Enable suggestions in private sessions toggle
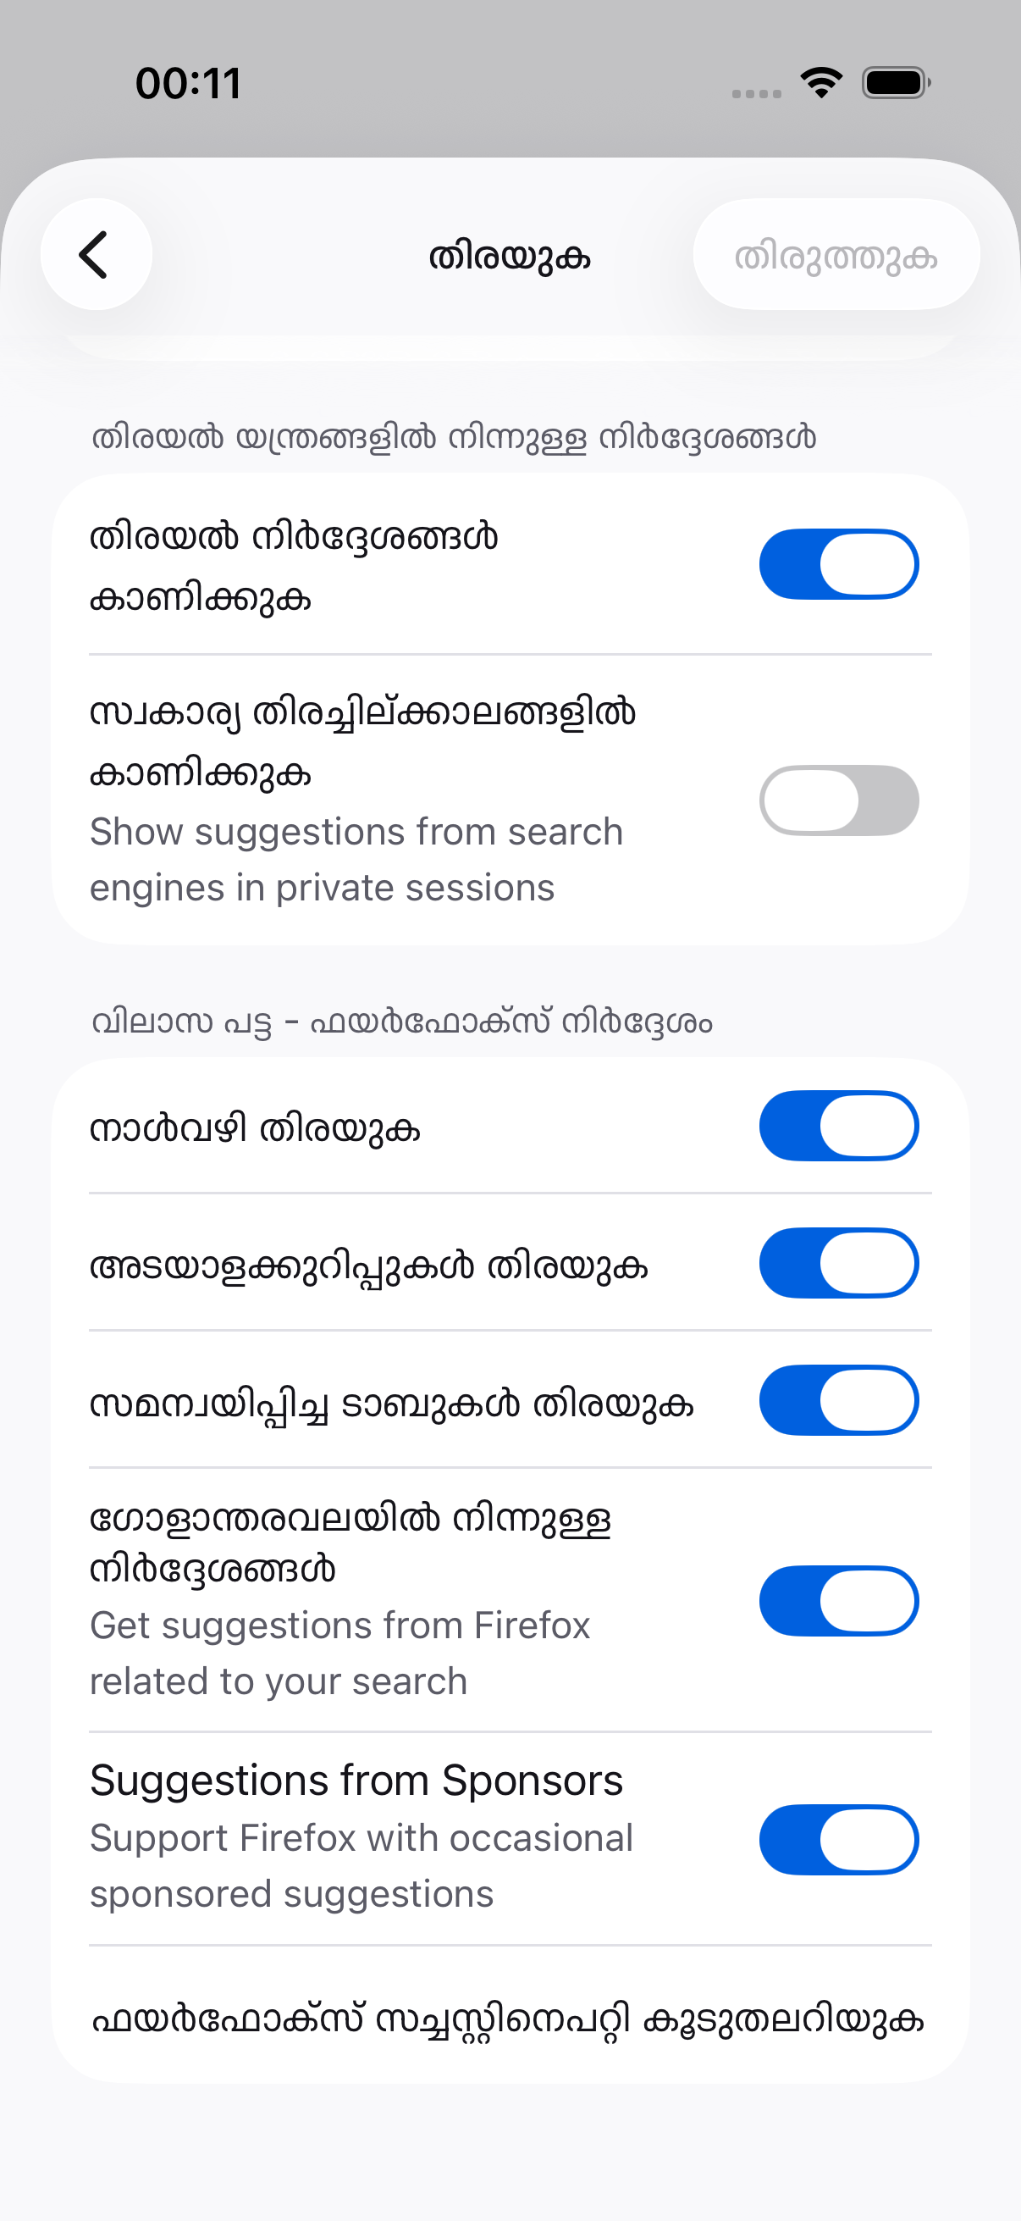 (x=838, y=800)
